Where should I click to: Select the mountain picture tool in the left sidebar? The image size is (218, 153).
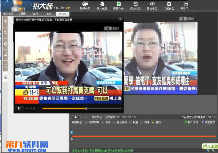(5, 55)
